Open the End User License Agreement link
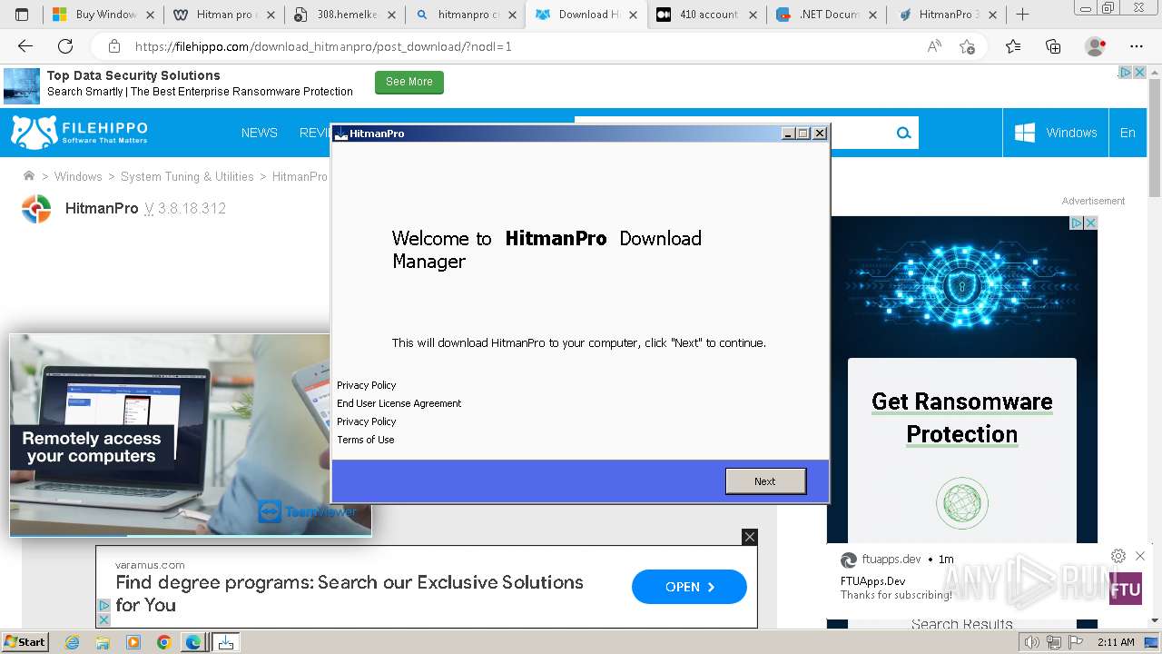 (399, 403)
